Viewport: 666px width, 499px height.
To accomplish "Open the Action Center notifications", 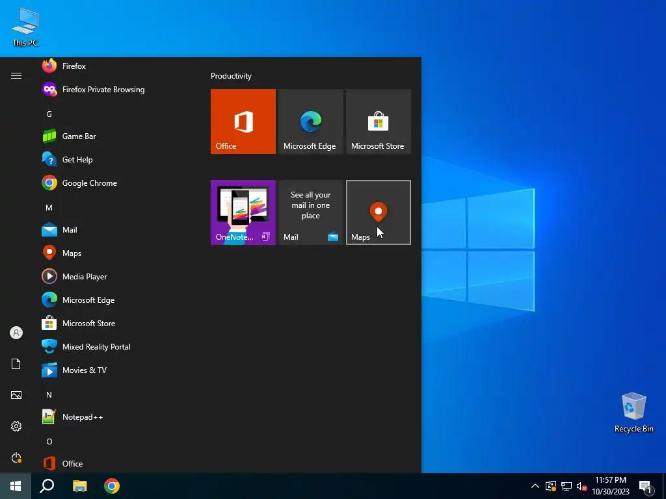I will coord(645,486).
